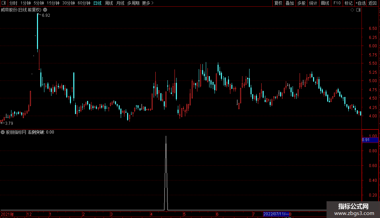Expand the 股朋指标网 indicator dropdown
This screenshot has height=218, width=380.
pyautogui.click(x=3, y=132)
